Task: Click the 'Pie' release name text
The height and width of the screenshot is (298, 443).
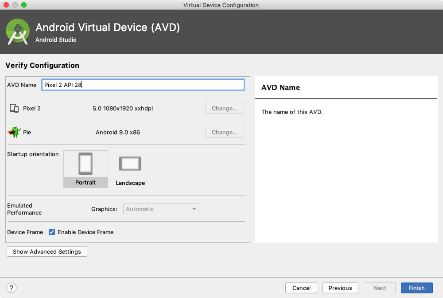Action: 27,132
